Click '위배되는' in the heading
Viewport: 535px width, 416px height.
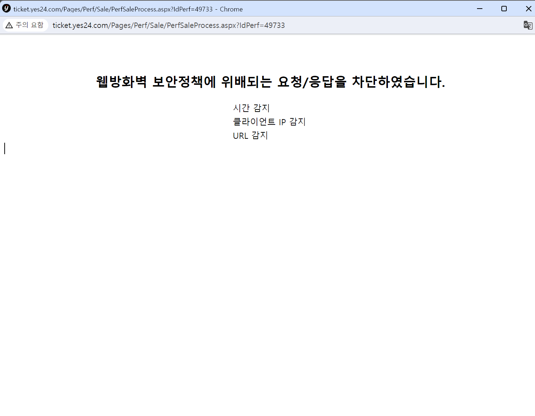[247, 82]
